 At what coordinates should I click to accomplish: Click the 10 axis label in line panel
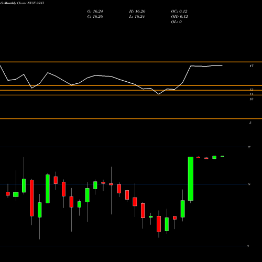[x=252, y=99]
